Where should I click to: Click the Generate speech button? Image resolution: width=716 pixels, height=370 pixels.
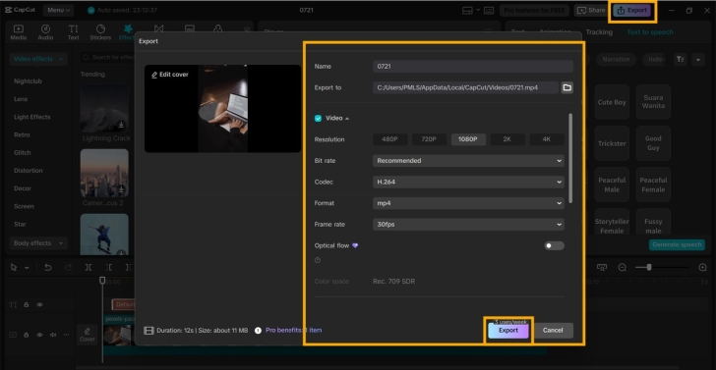tap(677, 244)
